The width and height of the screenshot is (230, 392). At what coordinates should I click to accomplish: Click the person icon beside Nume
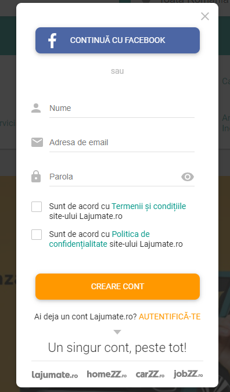click(x=36, y=108)
